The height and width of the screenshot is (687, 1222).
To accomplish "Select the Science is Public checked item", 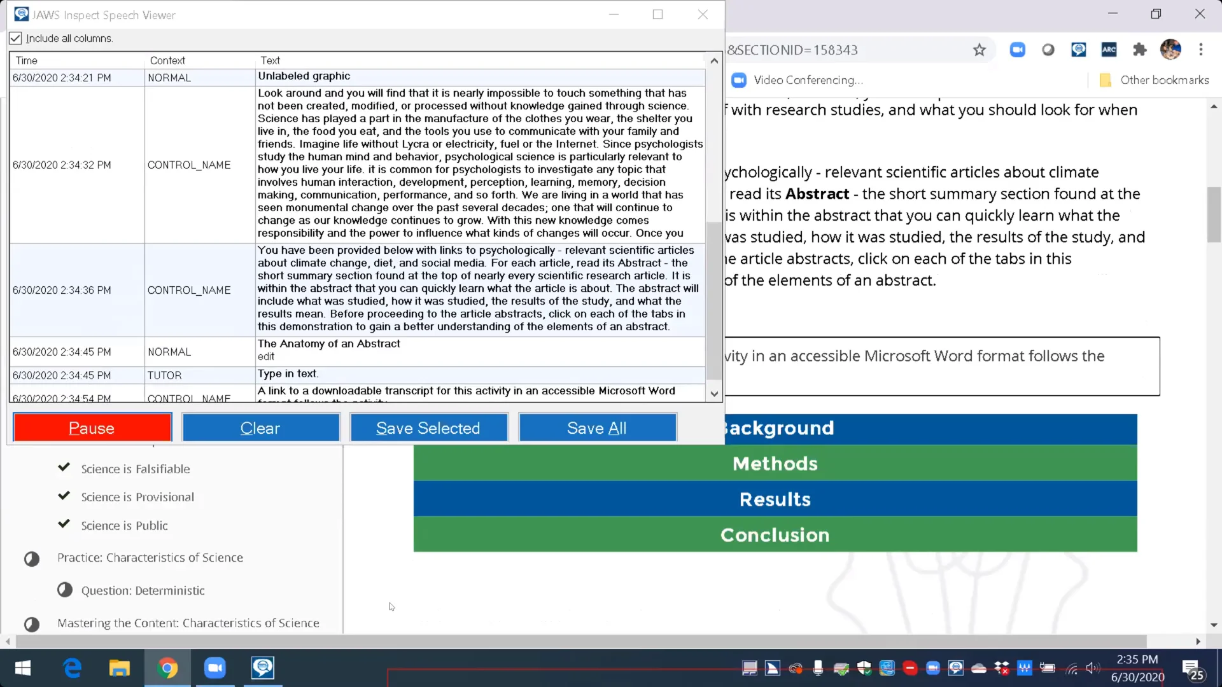I will coord(124,525).
